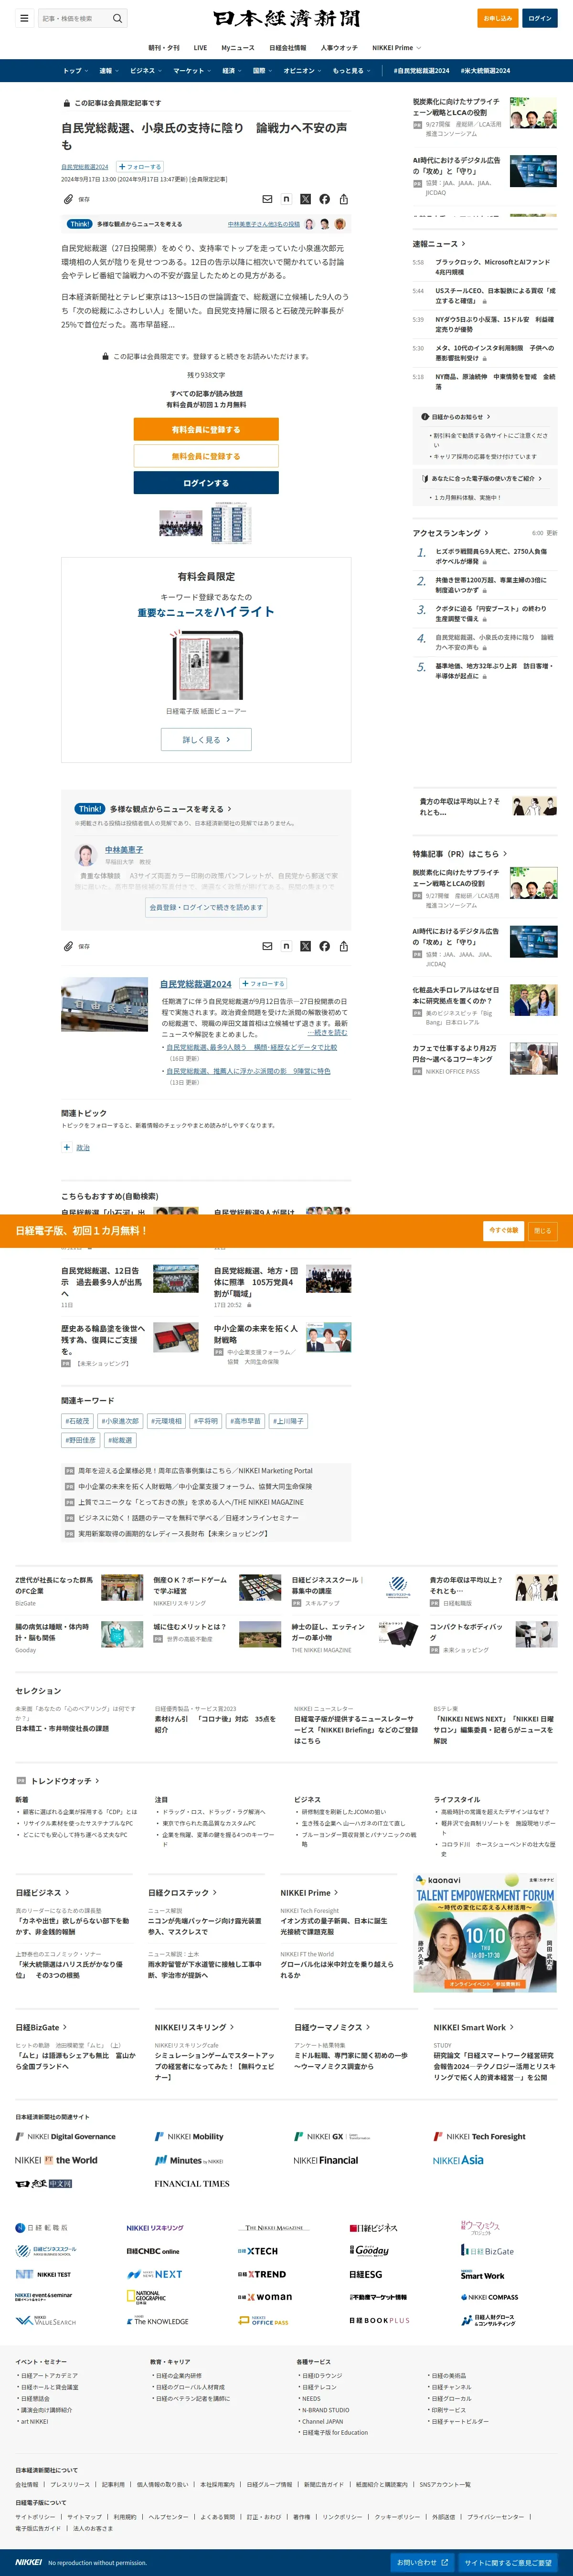573x2576 pixels.
Task: Click 会員登録・ログインで続きを読めます button
Action: (x=206, y=907)
